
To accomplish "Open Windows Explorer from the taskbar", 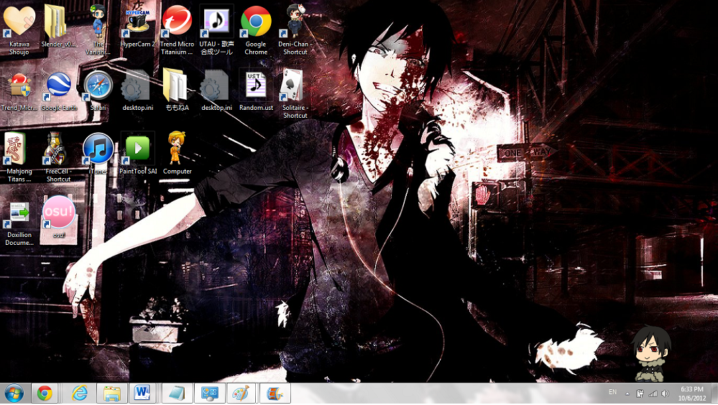I will pos(111,394).
